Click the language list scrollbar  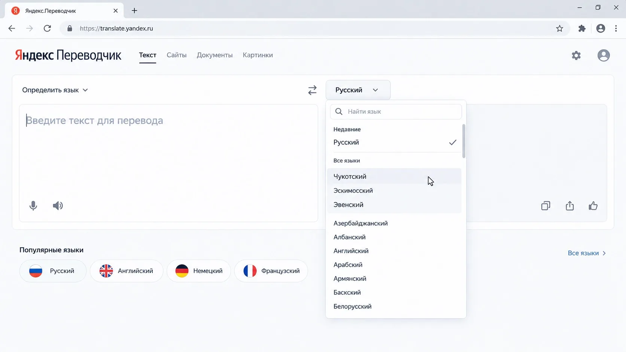(464, 141)
